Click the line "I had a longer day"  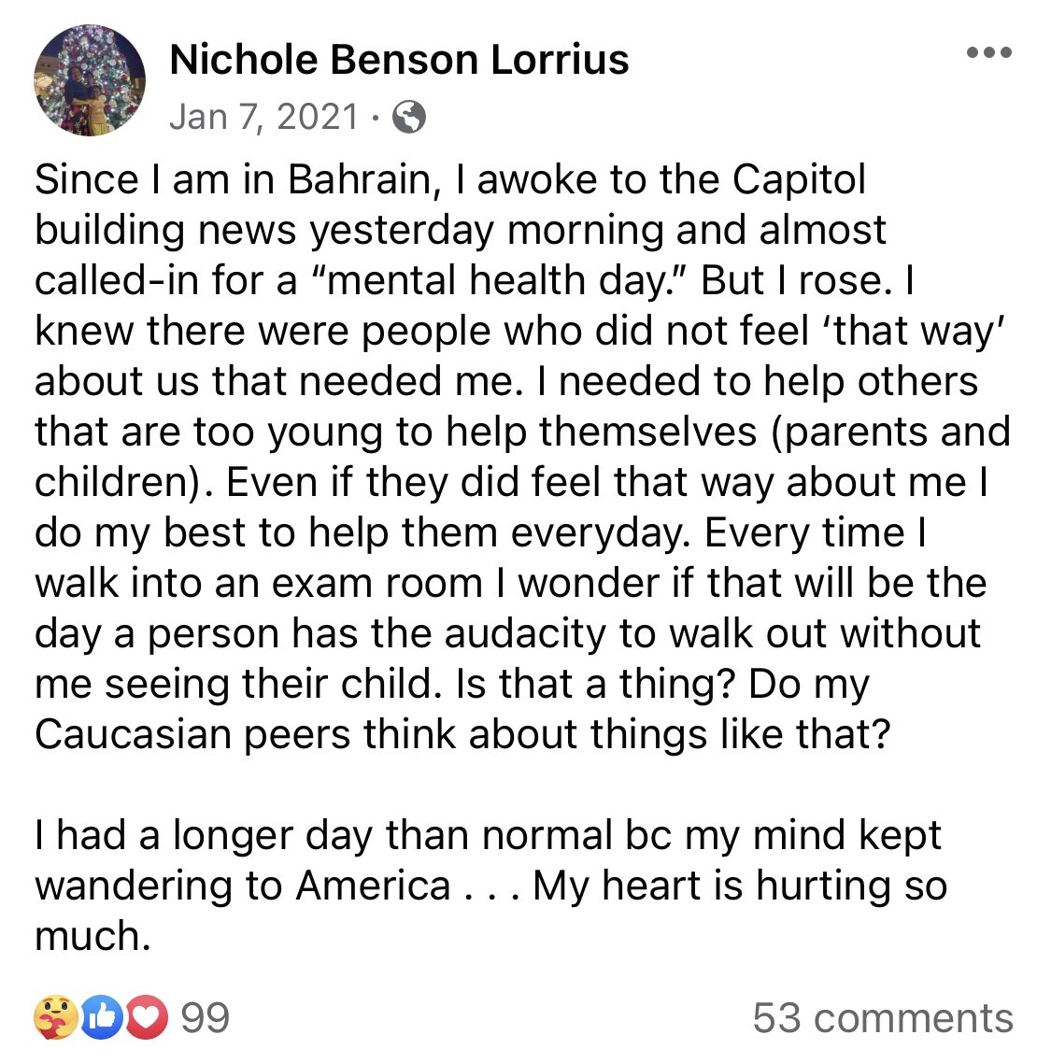tap(486, 835)
